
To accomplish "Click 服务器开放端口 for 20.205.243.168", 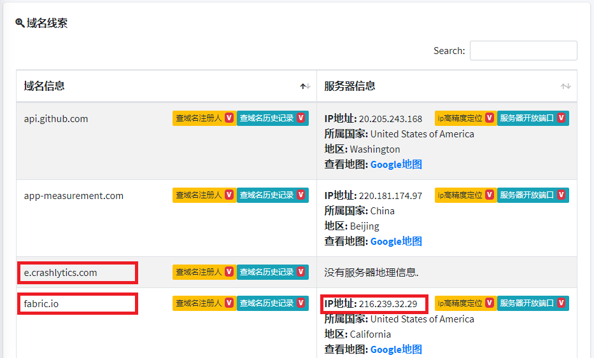I will (x=533, y=118).
